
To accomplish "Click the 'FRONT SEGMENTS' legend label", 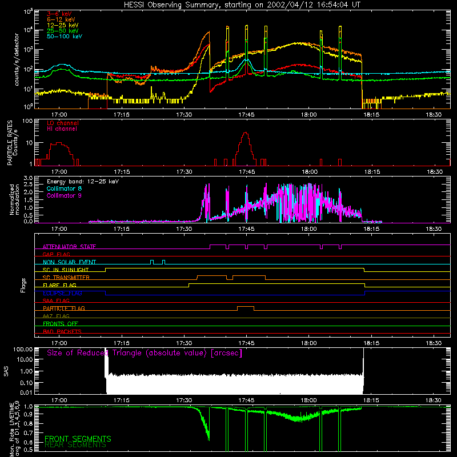I will pyautogui.click(x=78, y=439).
